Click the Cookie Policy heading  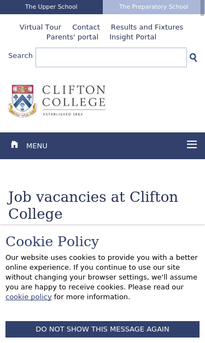(52, 241)
